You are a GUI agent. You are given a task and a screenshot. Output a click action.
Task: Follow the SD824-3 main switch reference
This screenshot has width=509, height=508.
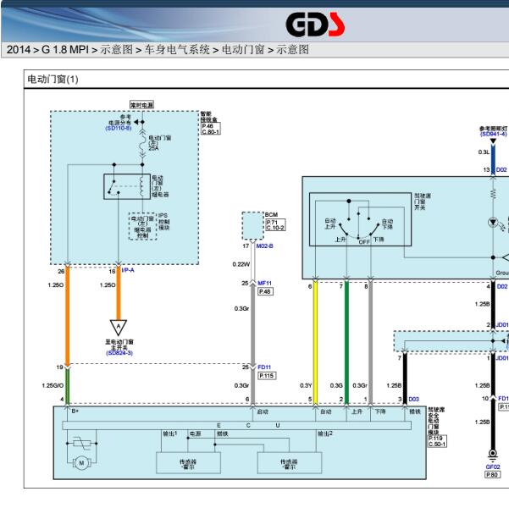click(119, 353)
